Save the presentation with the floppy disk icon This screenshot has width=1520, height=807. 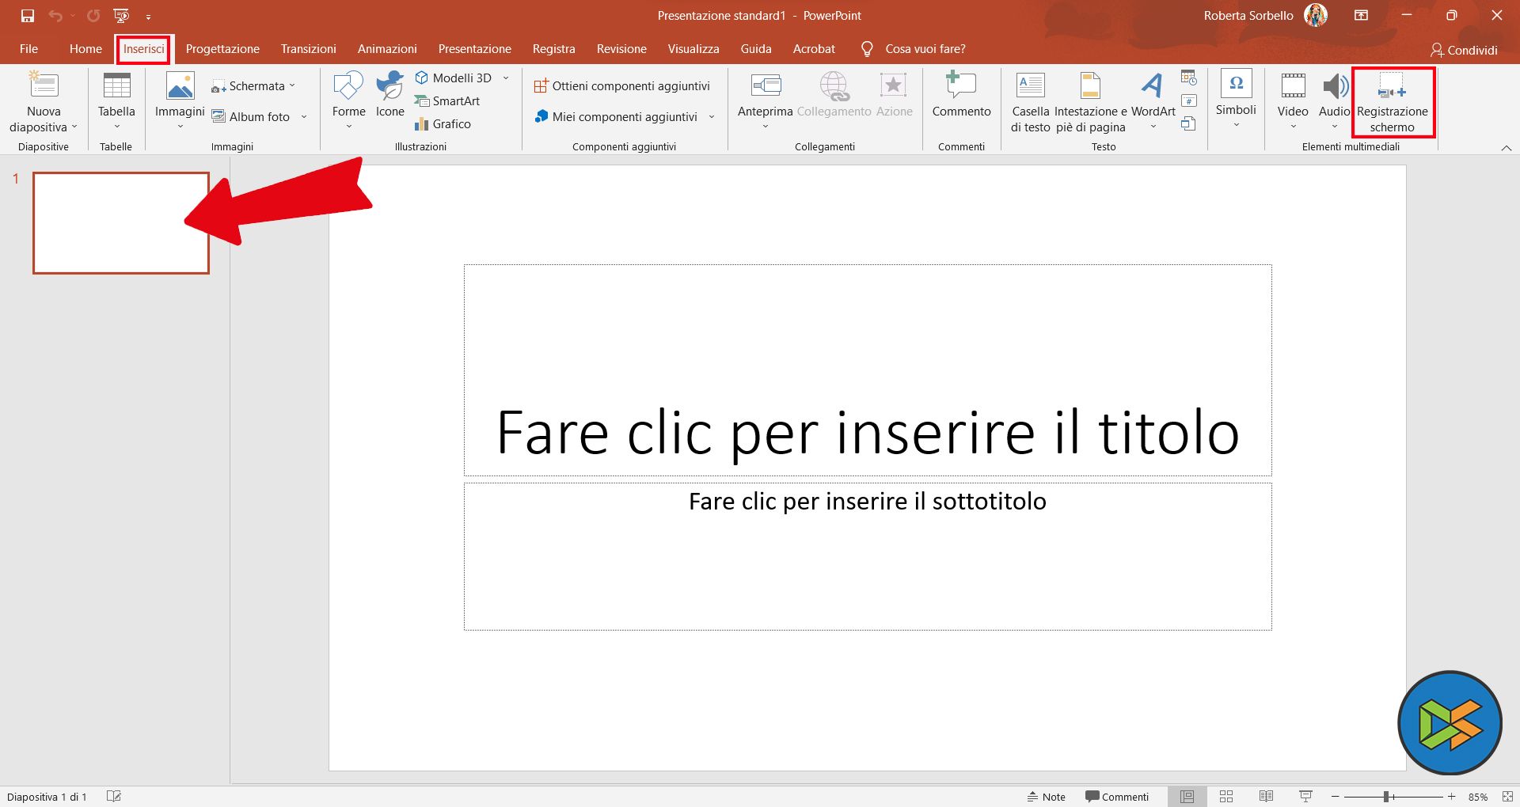point(28,16)
